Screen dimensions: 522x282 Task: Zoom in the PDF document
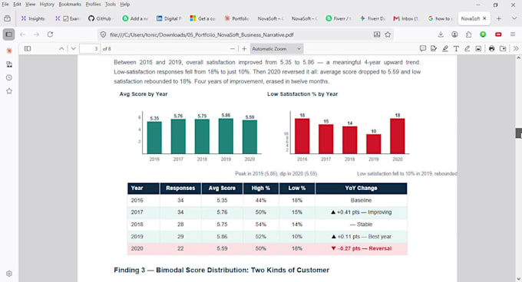point(244,49)
